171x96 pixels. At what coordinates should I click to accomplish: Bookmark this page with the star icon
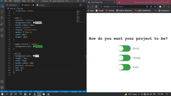[155, 7]
